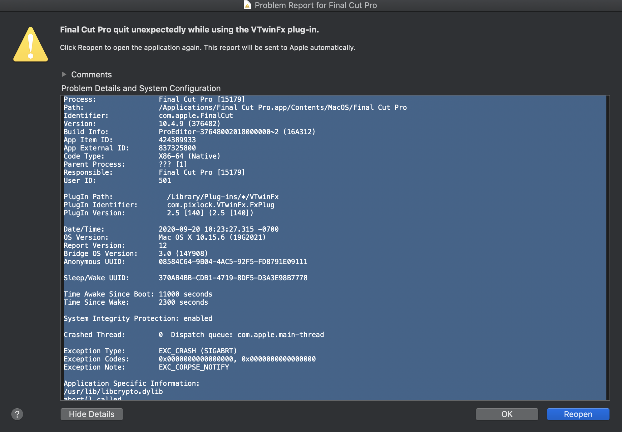Image resolution: width=622 pixels, height=432 pixels.
Task: Click the quit unexpectedly headline text
Action: [x=189, y=30]
